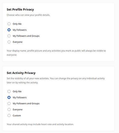Screen dimensions: 119x133
Task: Click the 'Everyone' label text in Activity Privacy
Action: pos(17,110)
